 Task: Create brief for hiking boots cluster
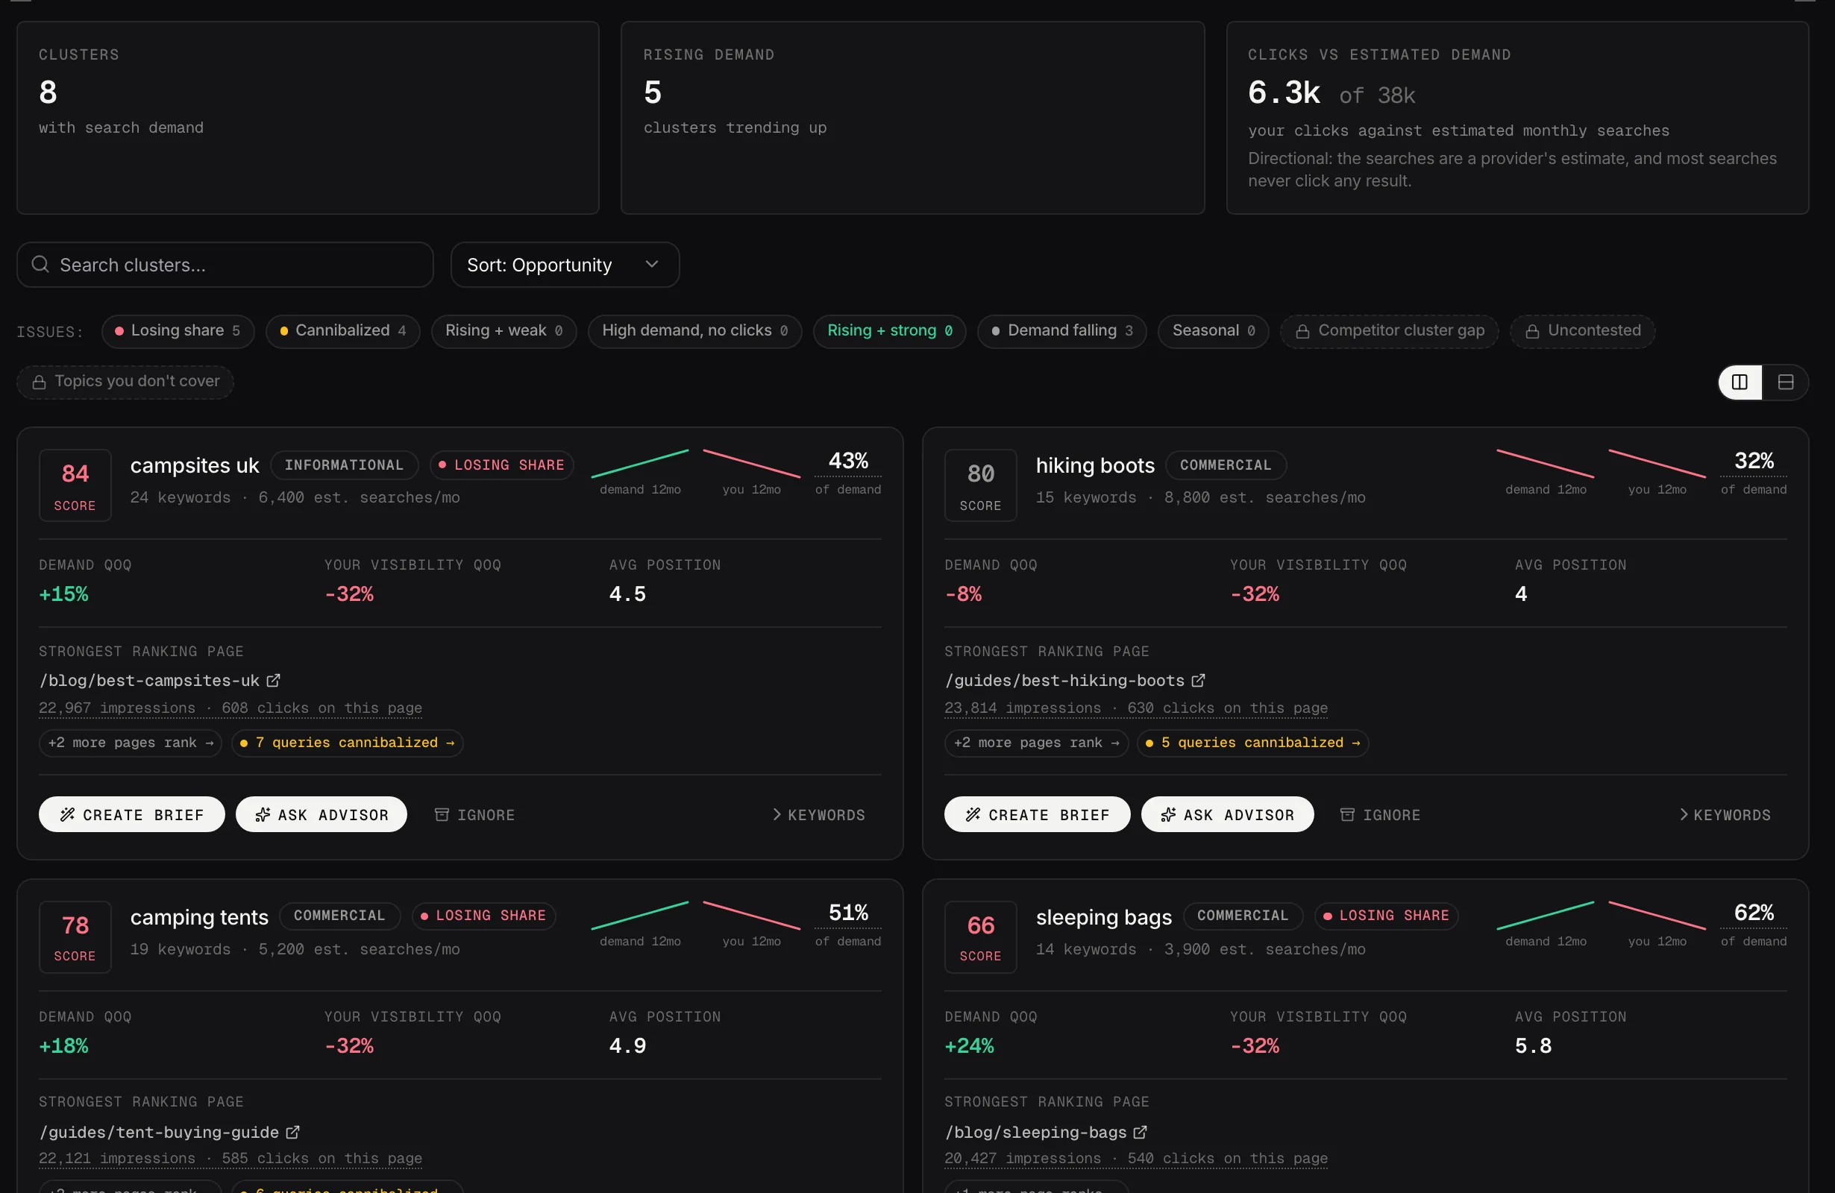pos(1038,815)
